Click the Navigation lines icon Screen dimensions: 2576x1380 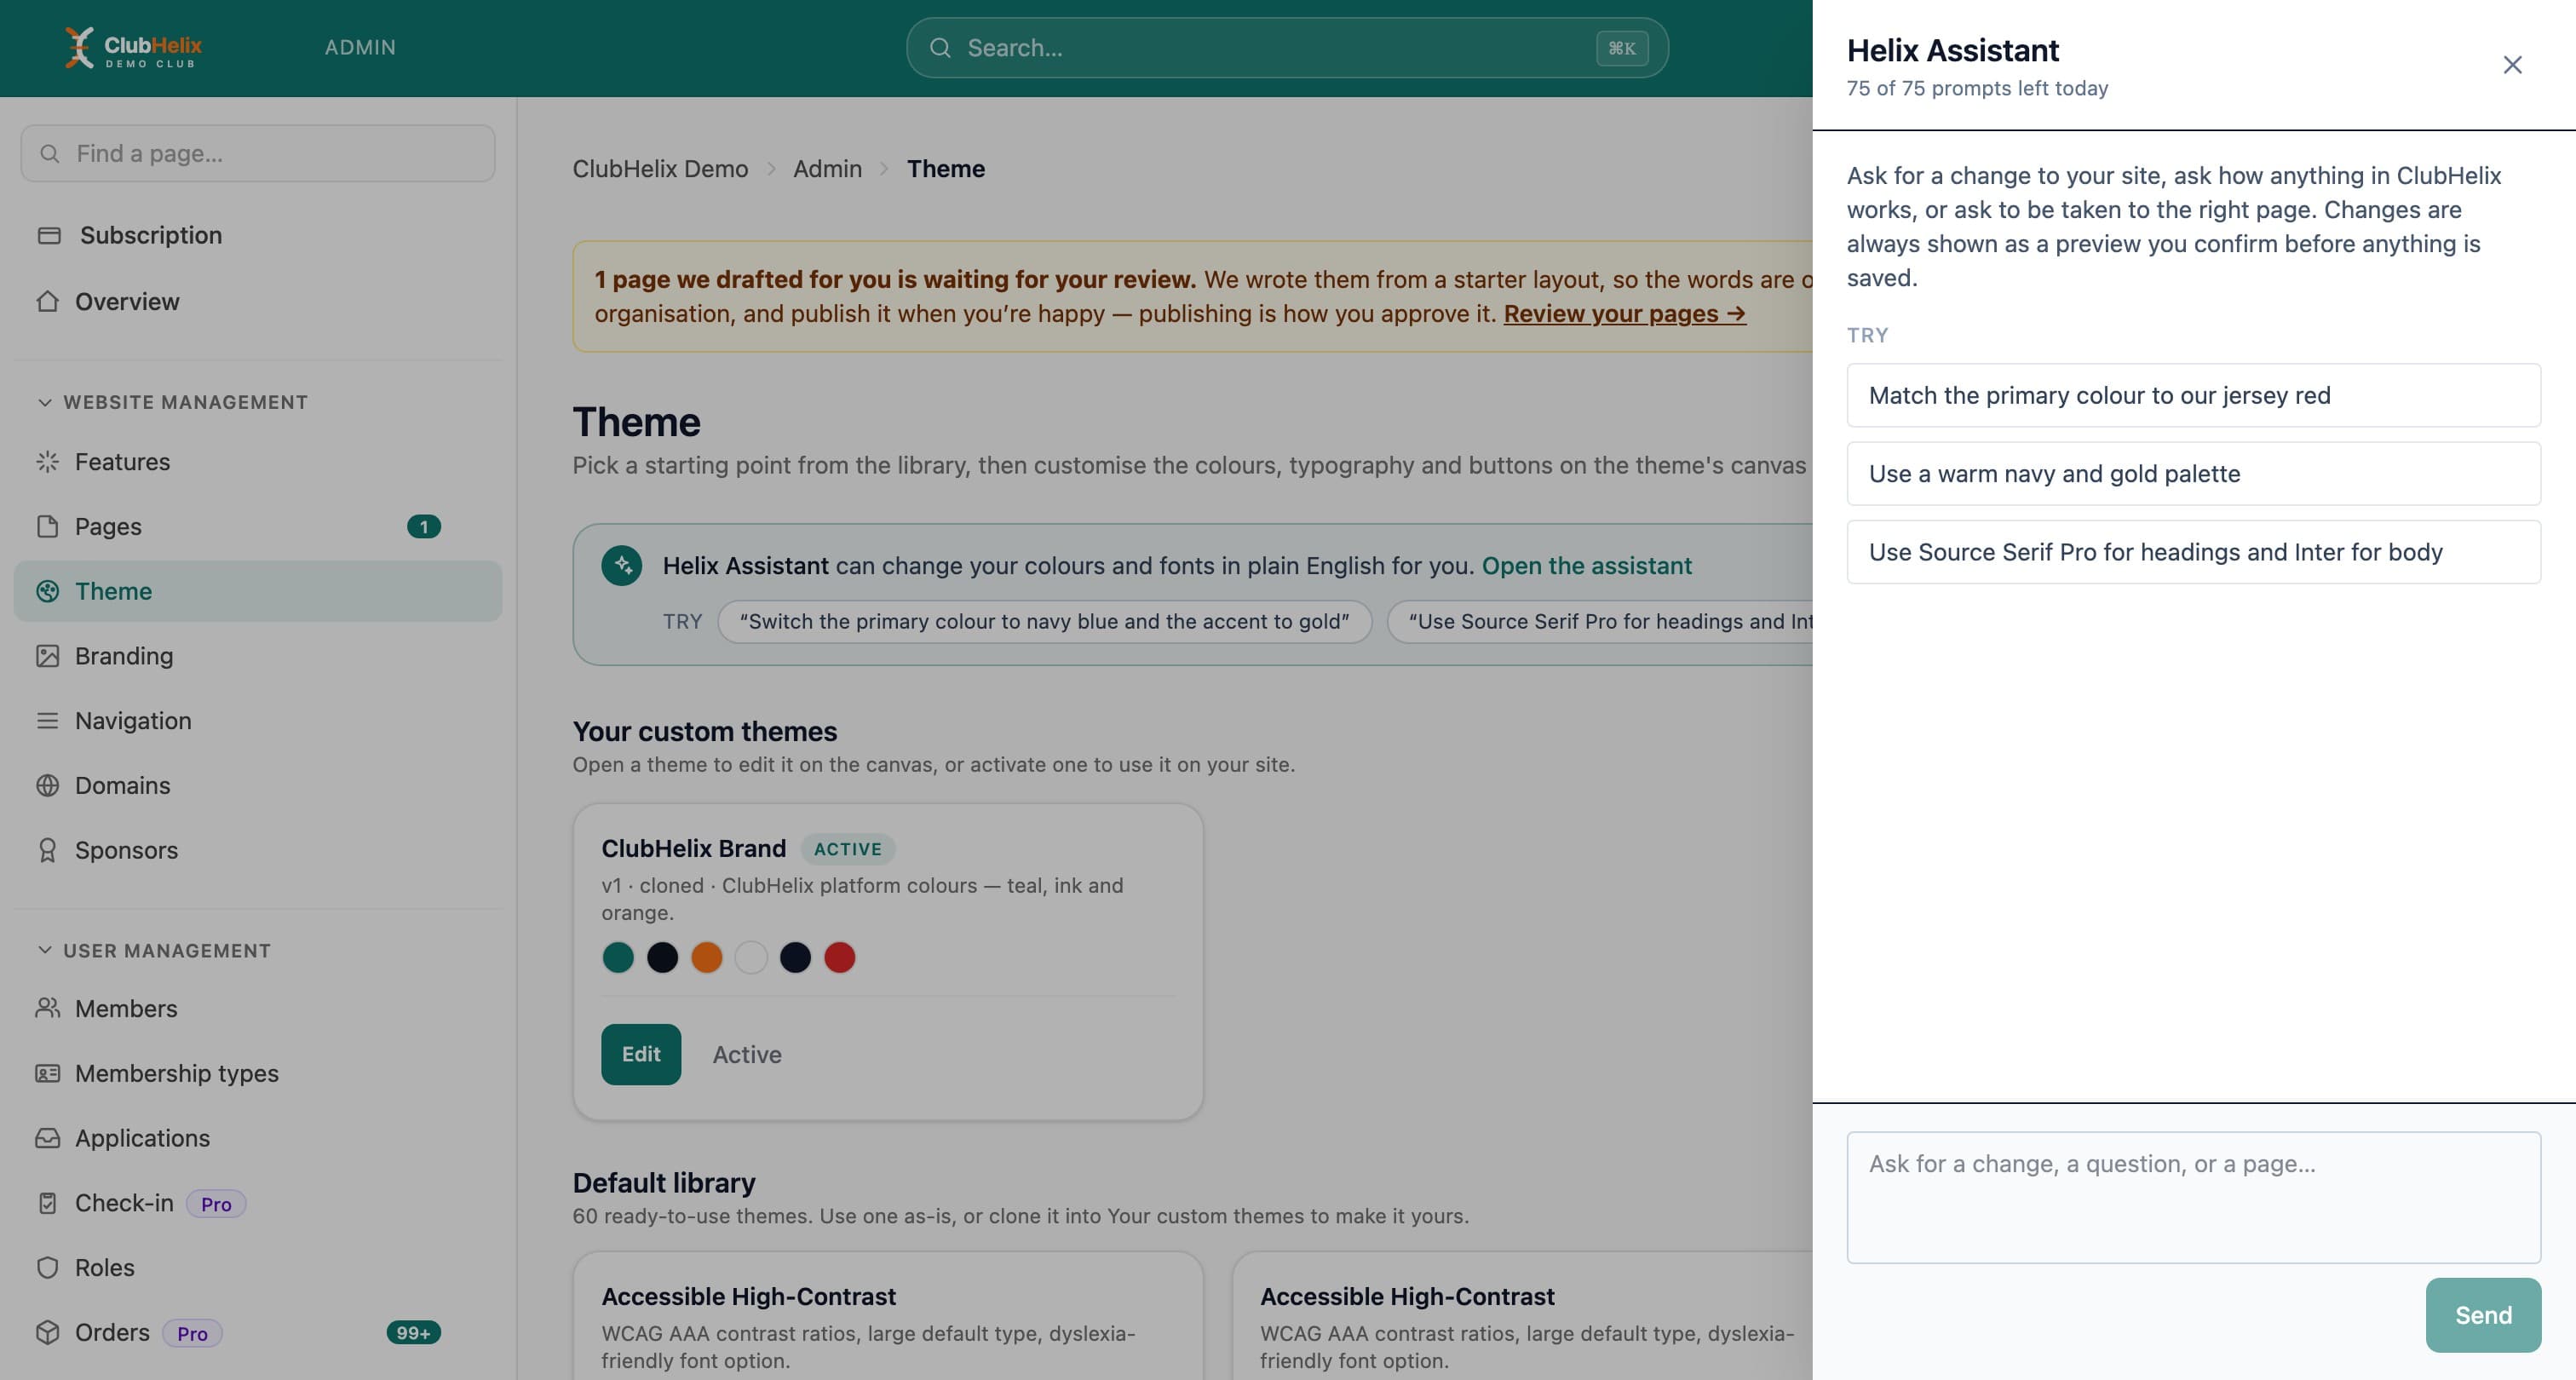(47, 720)
